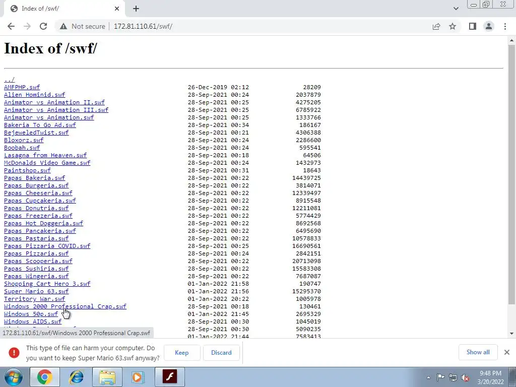The width and height of the screenshot is (516, 387).
Task: Close the downloads bar
Action: click(x=507, y=352)
